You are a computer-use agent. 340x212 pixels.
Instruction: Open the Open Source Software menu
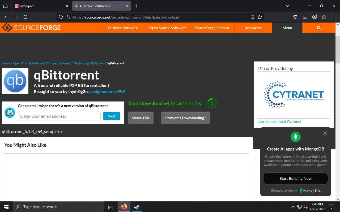point(167,28)
